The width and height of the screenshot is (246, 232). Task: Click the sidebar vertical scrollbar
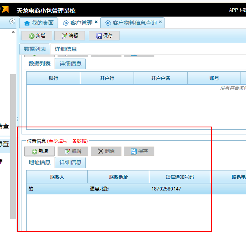(x=13, y=145)
